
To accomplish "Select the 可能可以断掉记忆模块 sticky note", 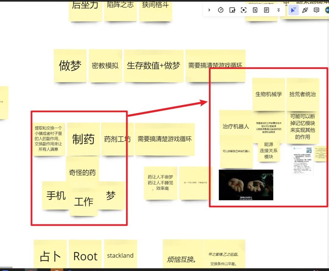I will (x=302, y=127).
